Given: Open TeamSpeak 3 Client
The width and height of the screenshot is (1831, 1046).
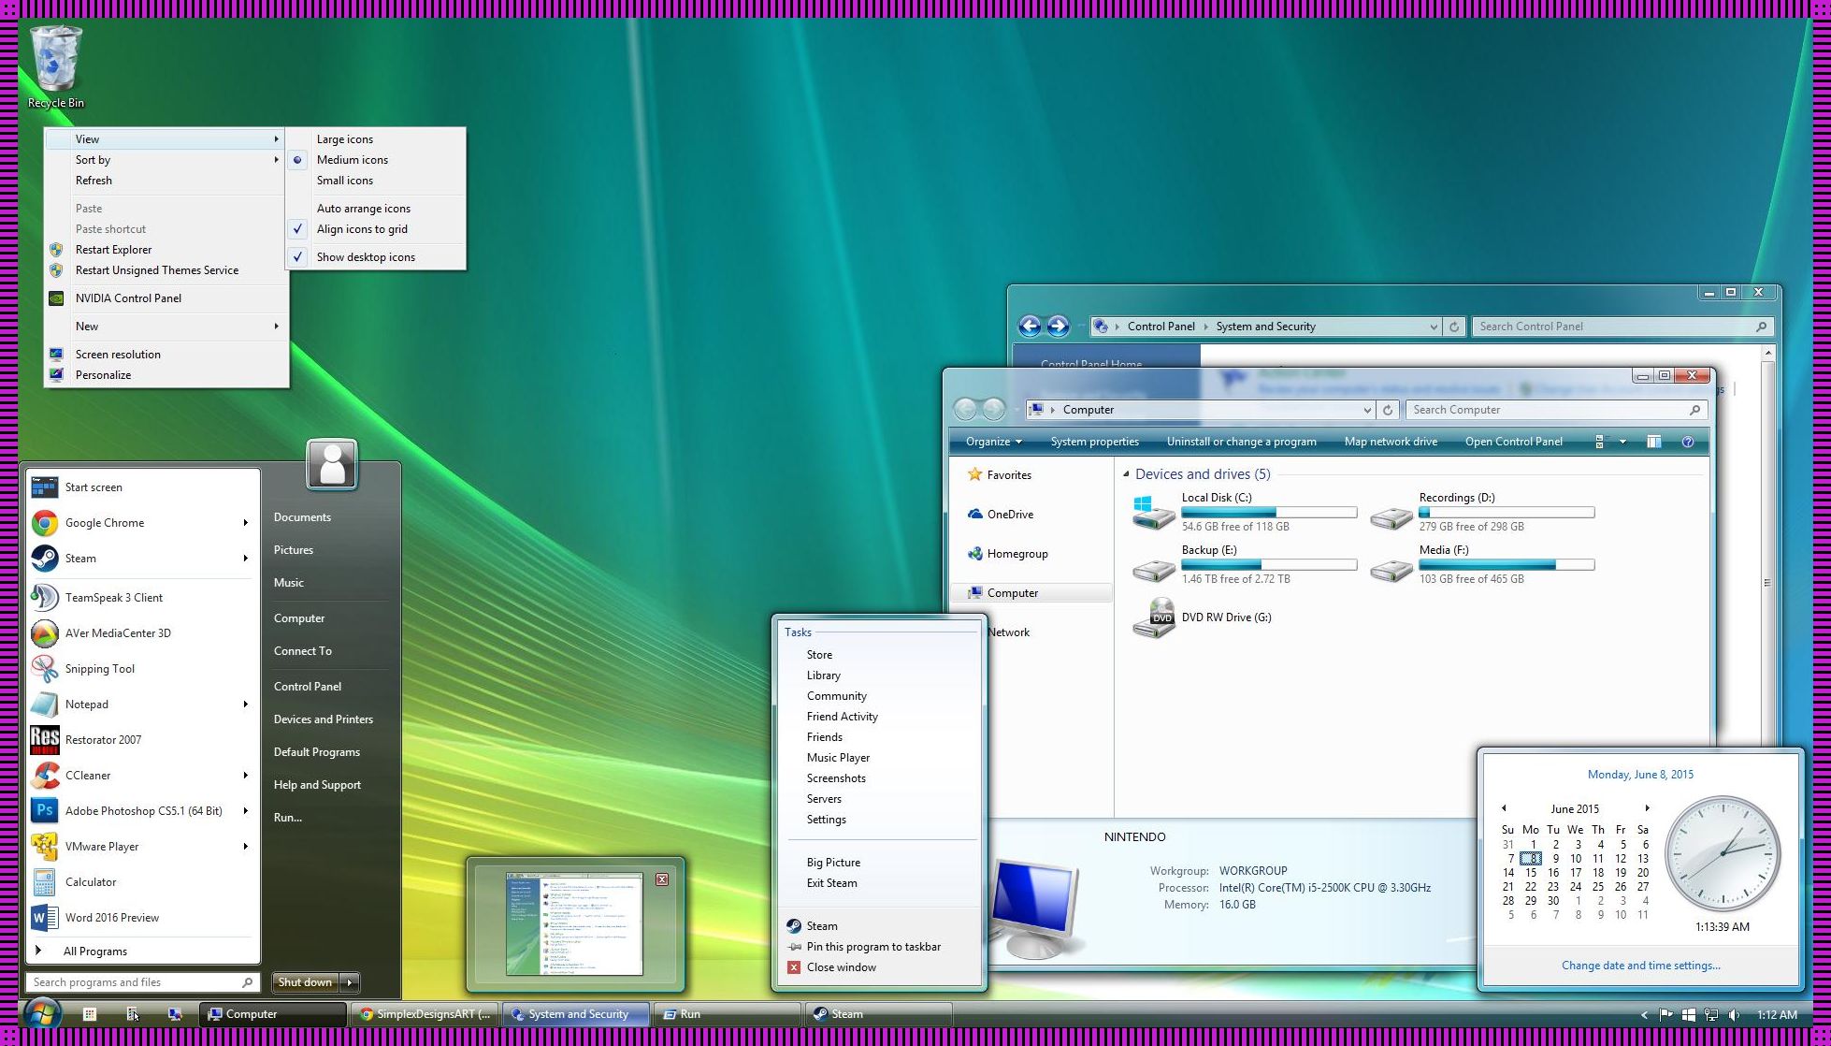Looking at the screenshot, I should [142, 598].
